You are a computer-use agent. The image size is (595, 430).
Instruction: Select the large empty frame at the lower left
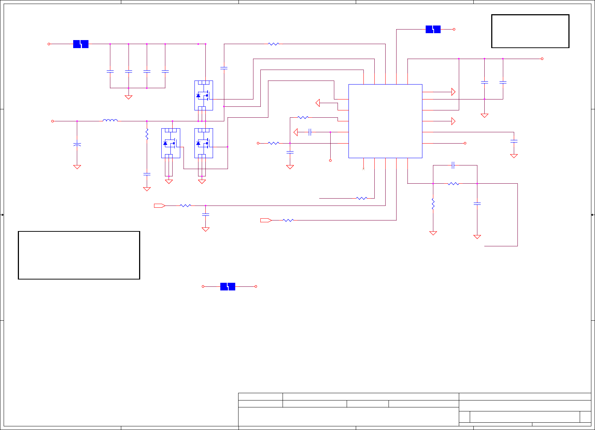point(79,255)
